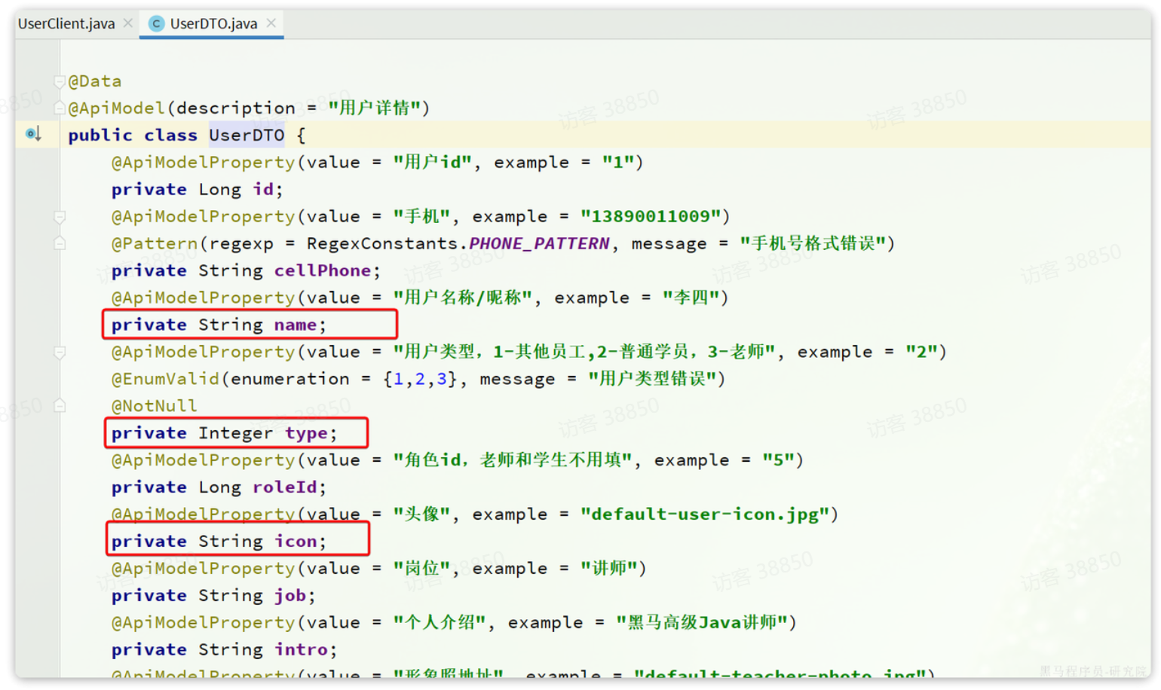Click the UserDTO class name in declaration

click(x=247, y=136)
